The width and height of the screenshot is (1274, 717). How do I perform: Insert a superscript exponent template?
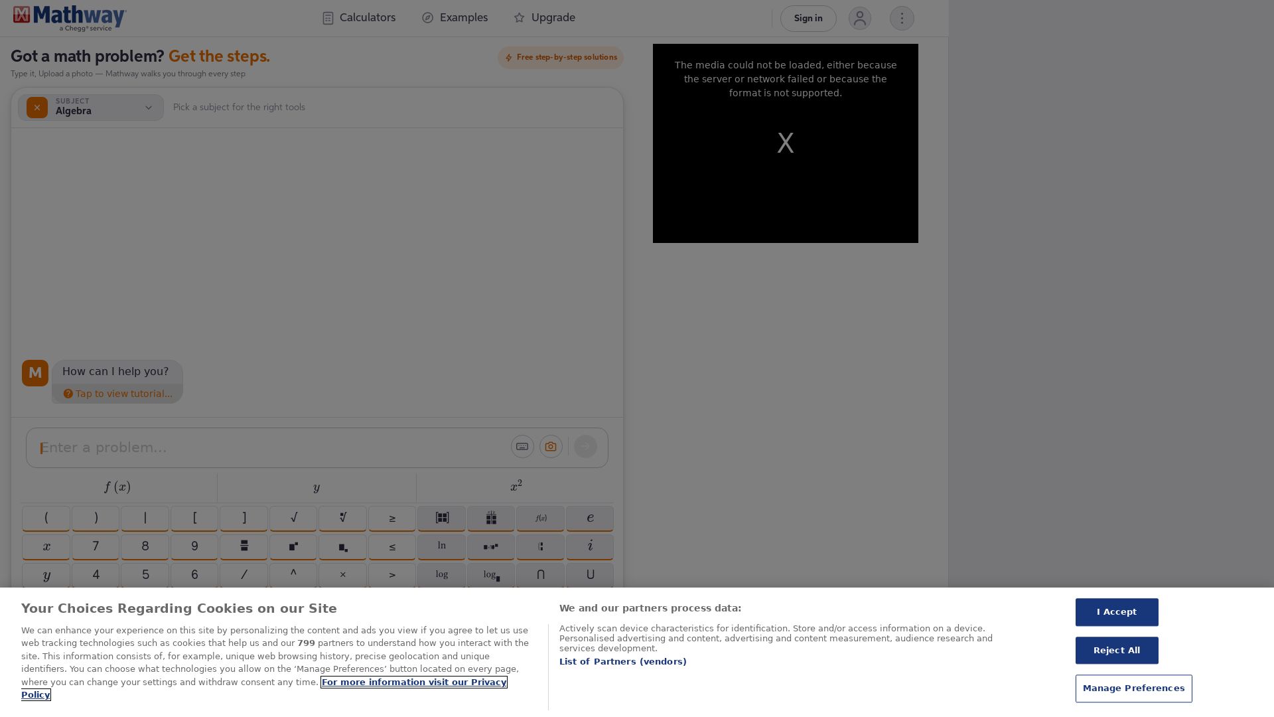click(293, 546)
